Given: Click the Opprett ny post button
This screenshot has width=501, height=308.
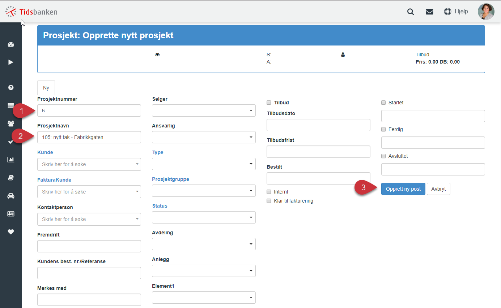Looking at the screenshot, I should pyautogui.click(x=403, y=189).
